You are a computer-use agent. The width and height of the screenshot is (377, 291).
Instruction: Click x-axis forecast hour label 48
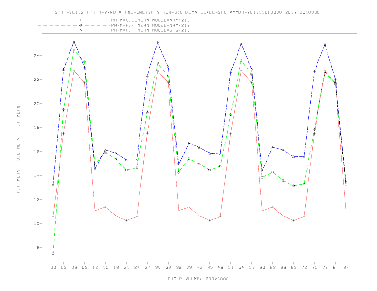pyautogui.click(x=220, y=267)
